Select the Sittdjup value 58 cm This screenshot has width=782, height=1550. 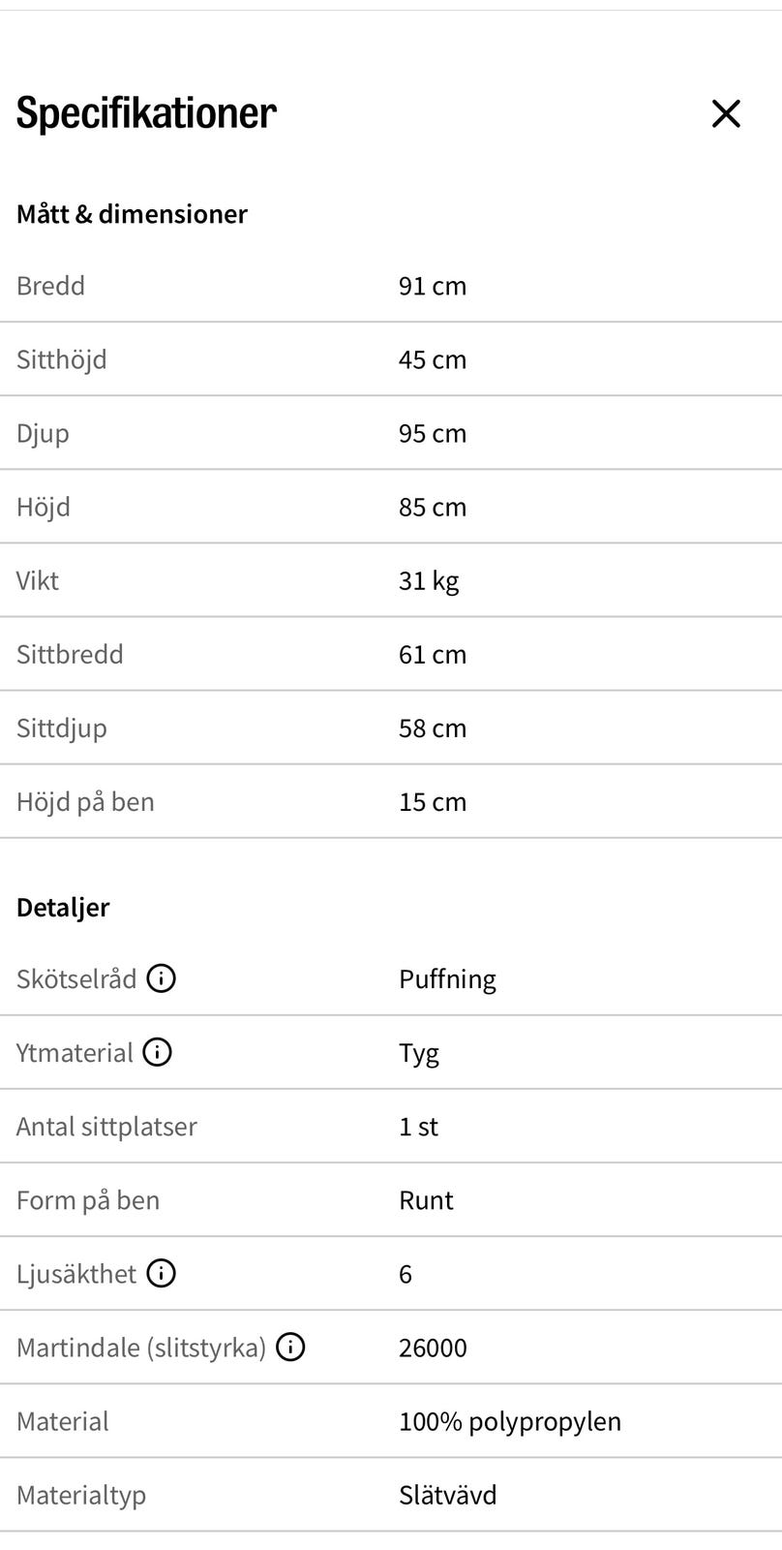tap(433, 728)
